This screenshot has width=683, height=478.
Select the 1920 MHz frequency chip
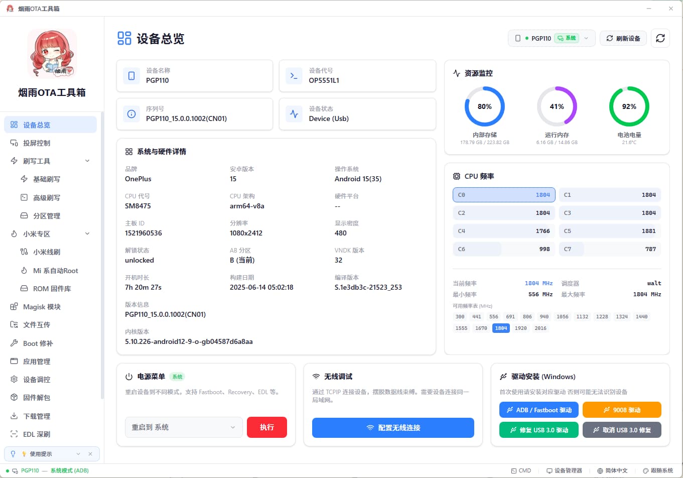coord(520,328)
